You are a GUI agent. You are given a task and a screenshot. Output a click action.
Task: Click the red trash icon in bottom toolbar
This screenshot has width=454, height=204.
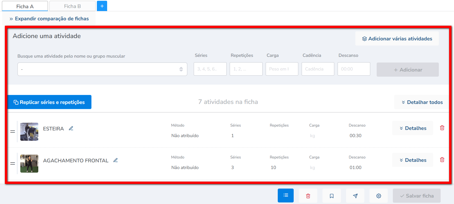[x=308, y=196]
